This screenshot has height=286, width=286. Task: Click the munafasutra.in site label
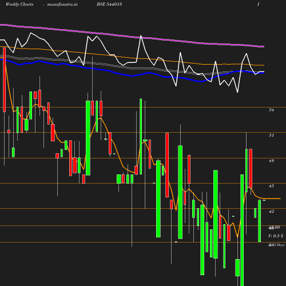coord(62,5)
